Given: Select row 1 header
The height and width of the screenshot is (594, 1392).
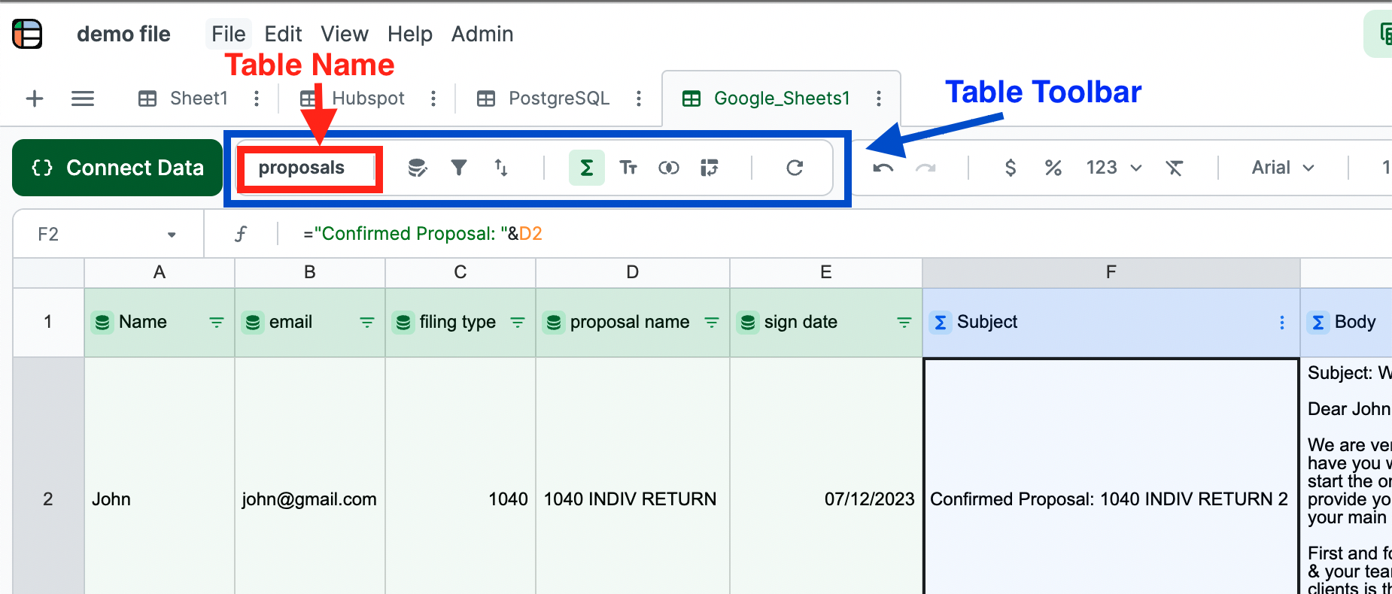Looking at the screenshot, I should point(48,322).
